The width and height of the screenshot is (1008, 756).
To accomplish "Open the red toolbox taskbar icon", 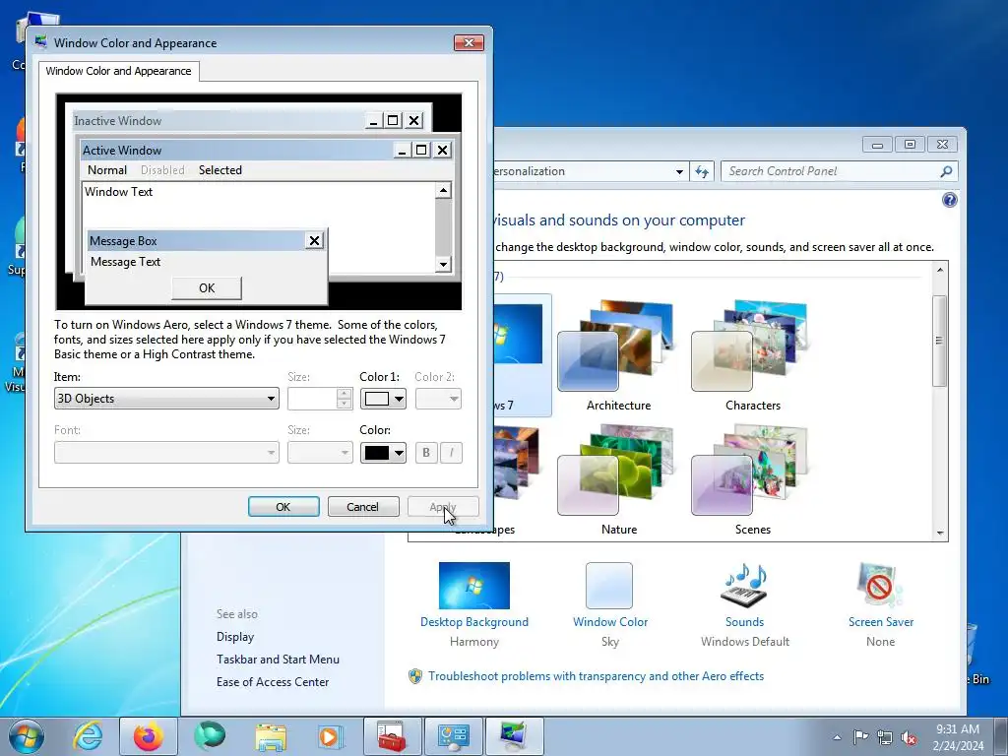I will 392,736.
